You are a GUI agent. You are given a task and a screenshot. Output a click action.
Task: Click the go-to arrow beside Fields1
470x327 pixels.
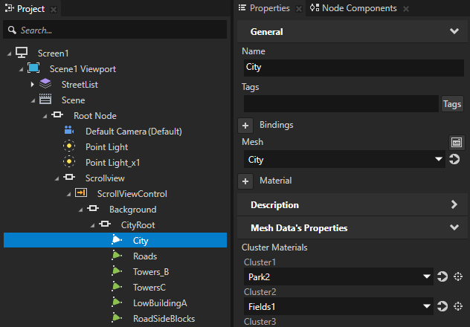442,305
